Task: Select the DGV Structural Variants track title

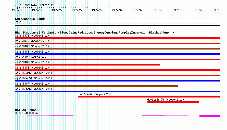Action: pyautogui.click(x=95, y=32)
